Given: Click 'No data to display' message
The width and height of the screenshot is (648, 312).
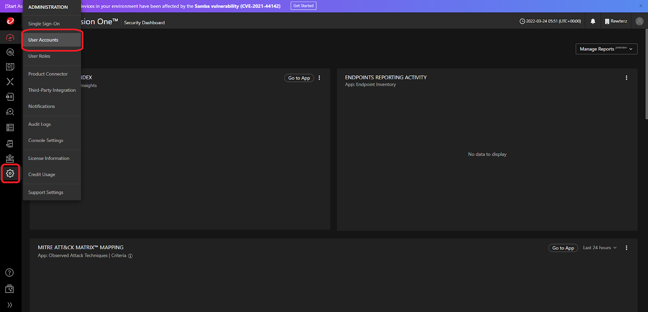Looking at the screenshot, I should point(487,154).
